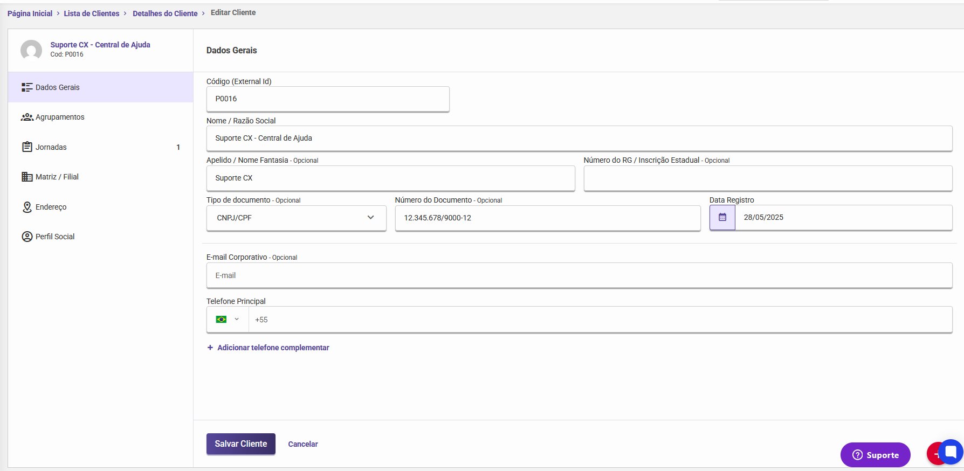Click the Endereço location pin icon
The image size is (964, 471).
click(x=27, y=207)
